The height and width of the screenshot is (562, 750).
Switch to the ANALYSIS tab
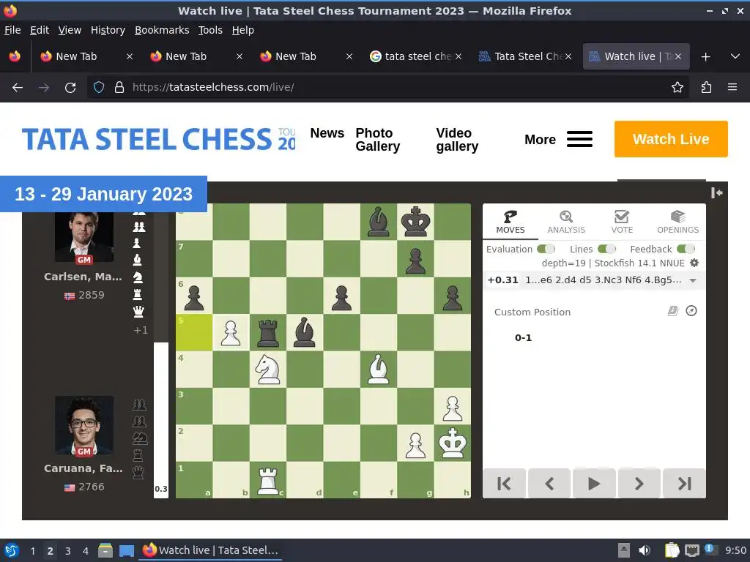tap(566, 222)
